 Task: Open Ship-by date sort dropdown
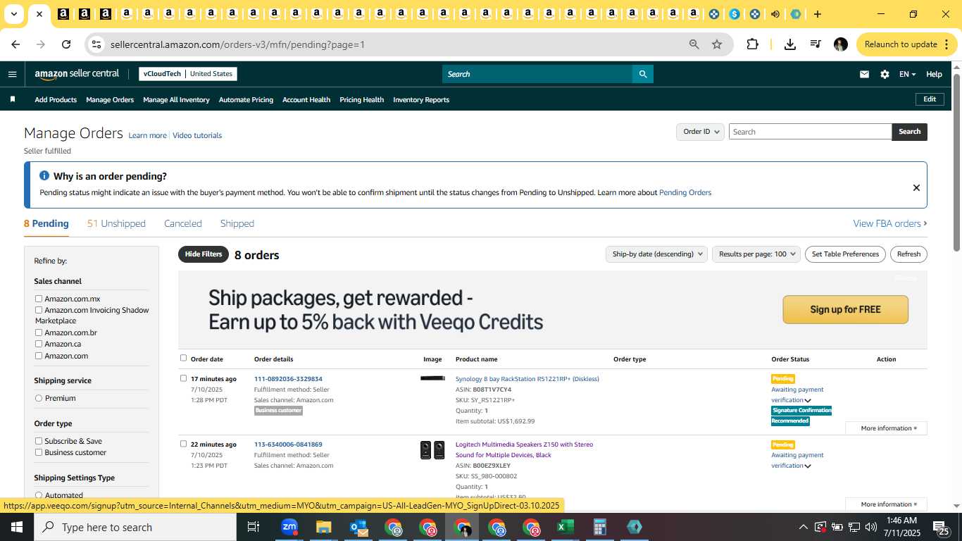click(x=656, y=254)
